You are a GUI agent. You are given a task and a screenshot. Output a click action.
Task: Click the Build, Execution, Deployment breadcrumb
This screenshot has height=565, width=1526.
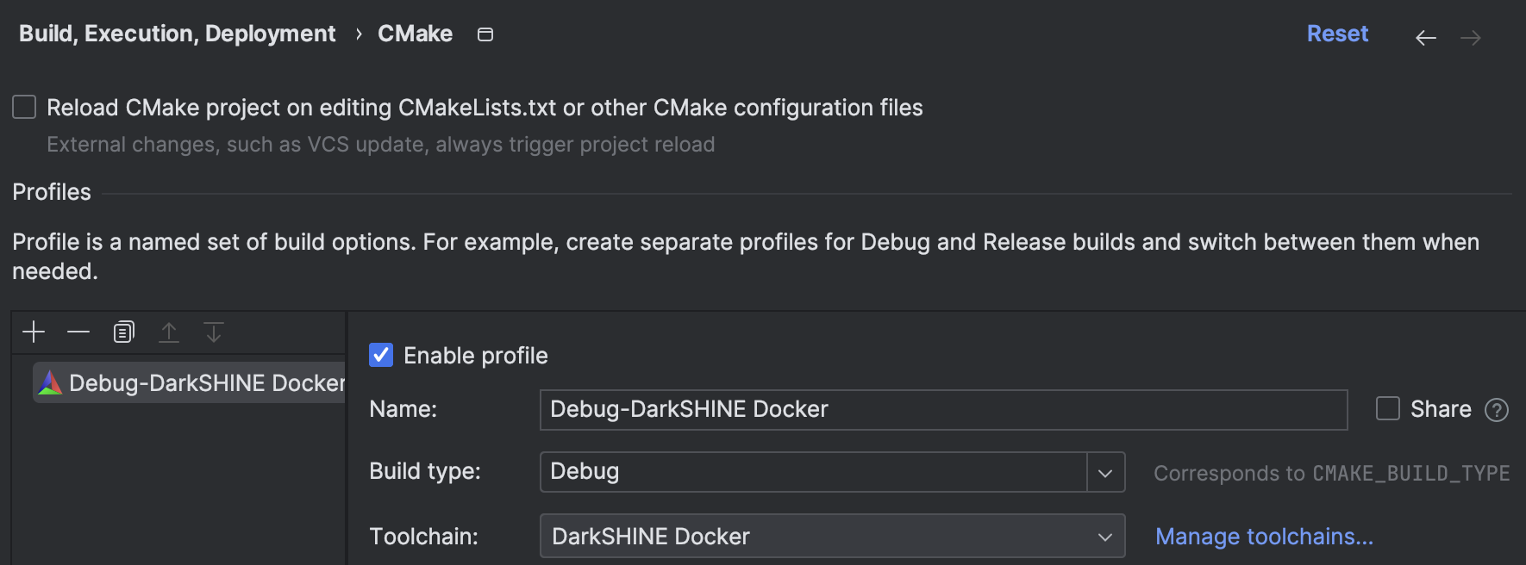(x=177, y=34)
